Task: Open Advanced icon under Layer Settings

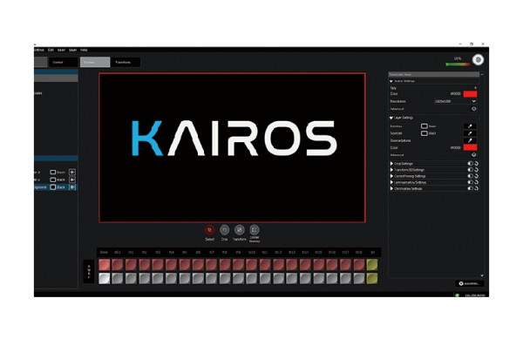Action: pos(473,154)
